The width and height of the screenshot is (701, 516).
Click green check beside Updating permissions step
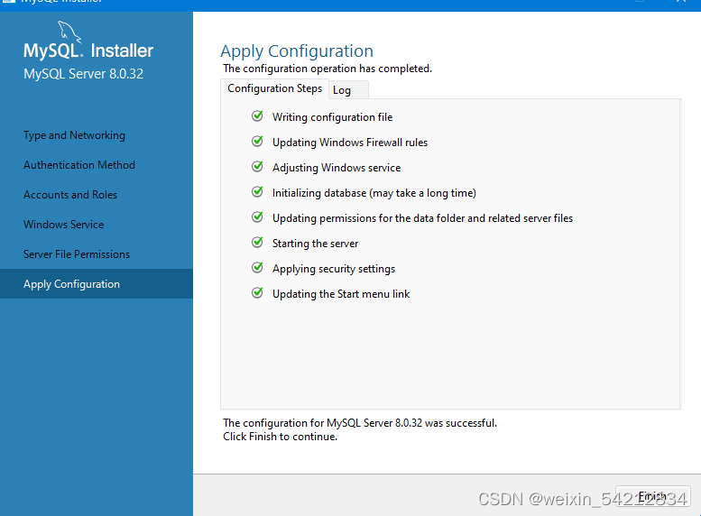coord(257,217)
